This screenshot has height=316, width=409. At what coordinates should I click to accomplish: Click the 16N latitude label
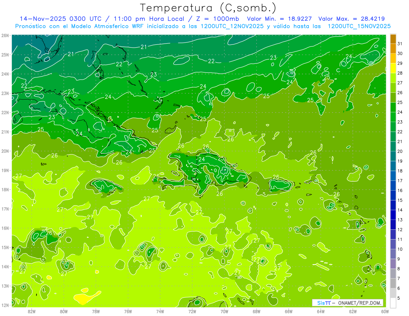[x=5, y=228]
